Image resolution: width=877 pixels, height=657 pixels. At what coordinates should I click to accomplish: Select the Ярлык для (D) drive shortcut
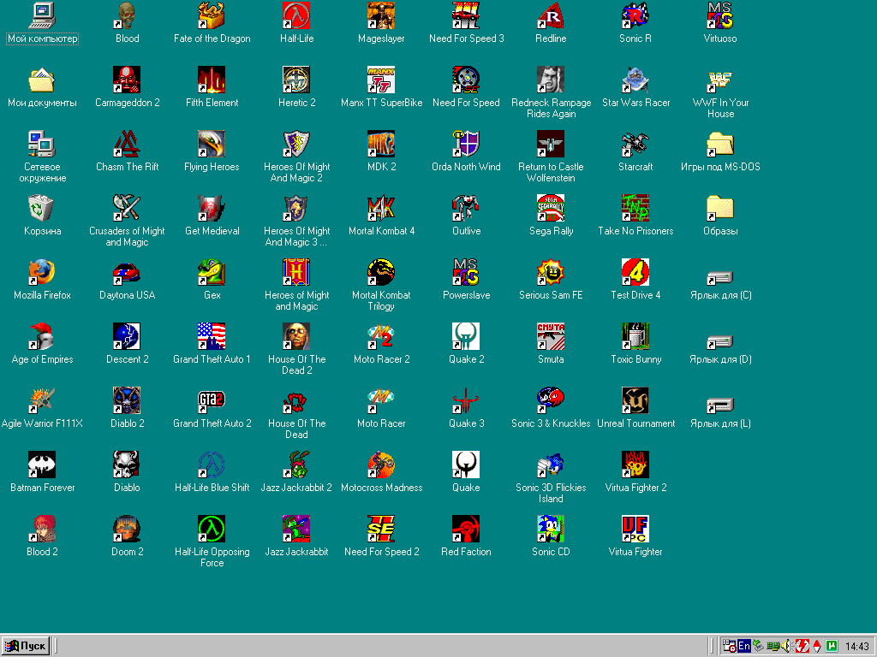(x=720, y=340)
